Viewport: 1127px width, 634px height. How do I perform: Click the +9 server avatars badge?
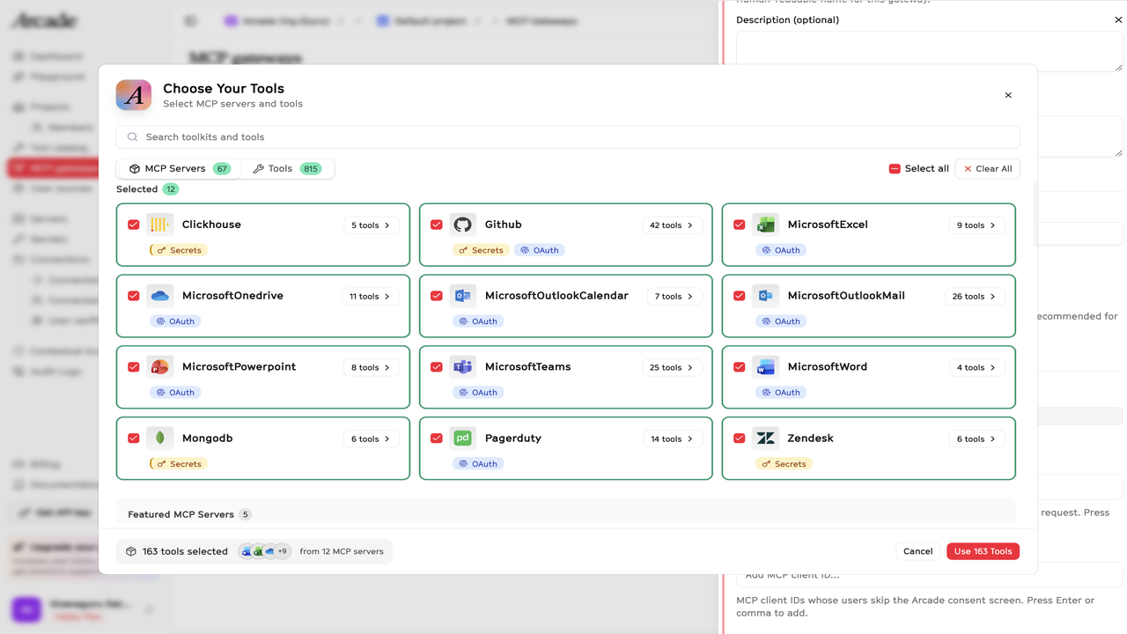[282, 551]
